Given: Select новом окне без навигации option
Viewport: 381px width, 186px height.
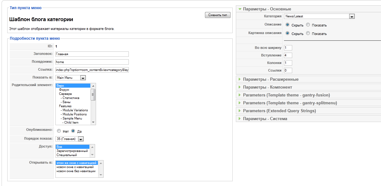Looking at the screenshot, I should (76, 171).
